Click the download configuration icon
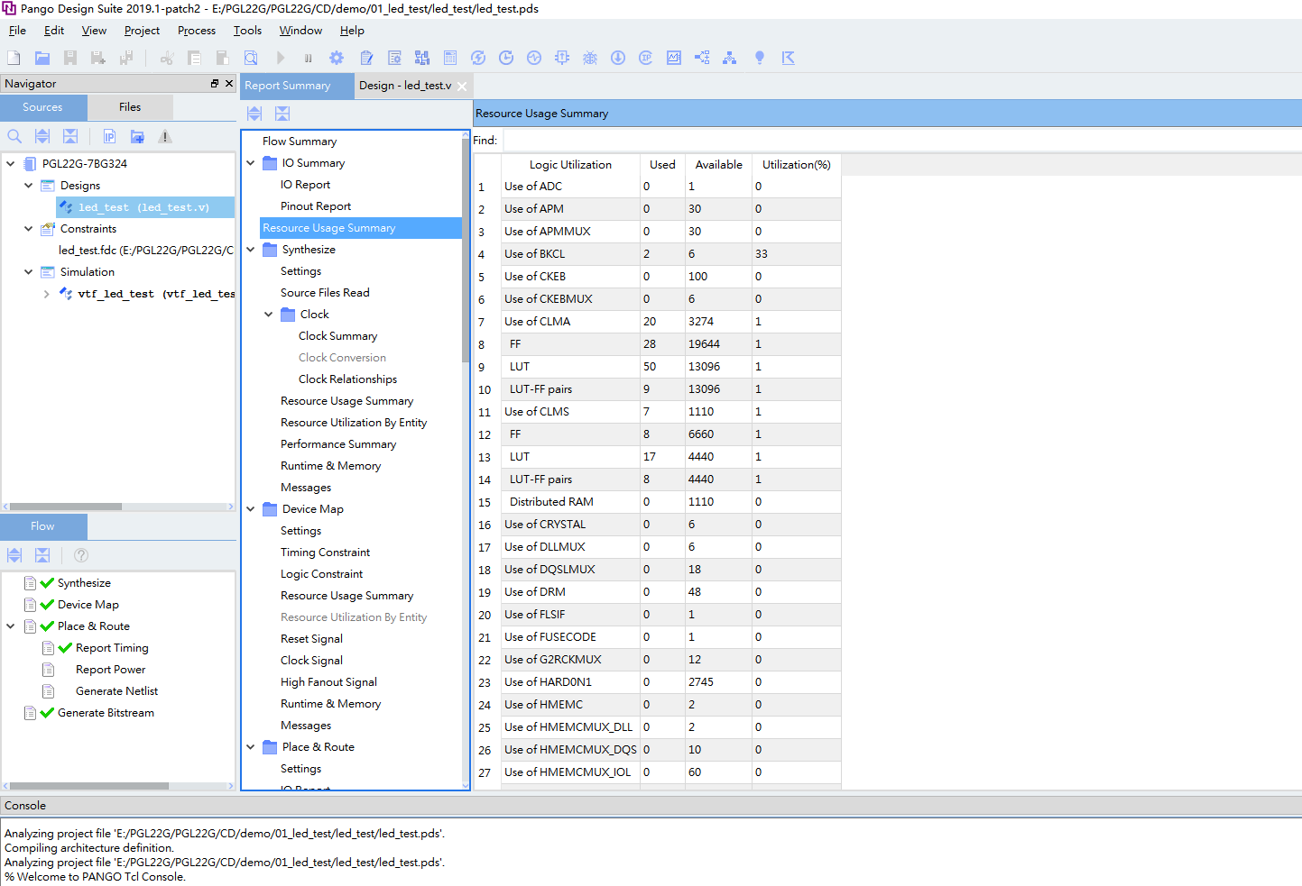This screenshot has height=886, width=1302. click(618, 58)
